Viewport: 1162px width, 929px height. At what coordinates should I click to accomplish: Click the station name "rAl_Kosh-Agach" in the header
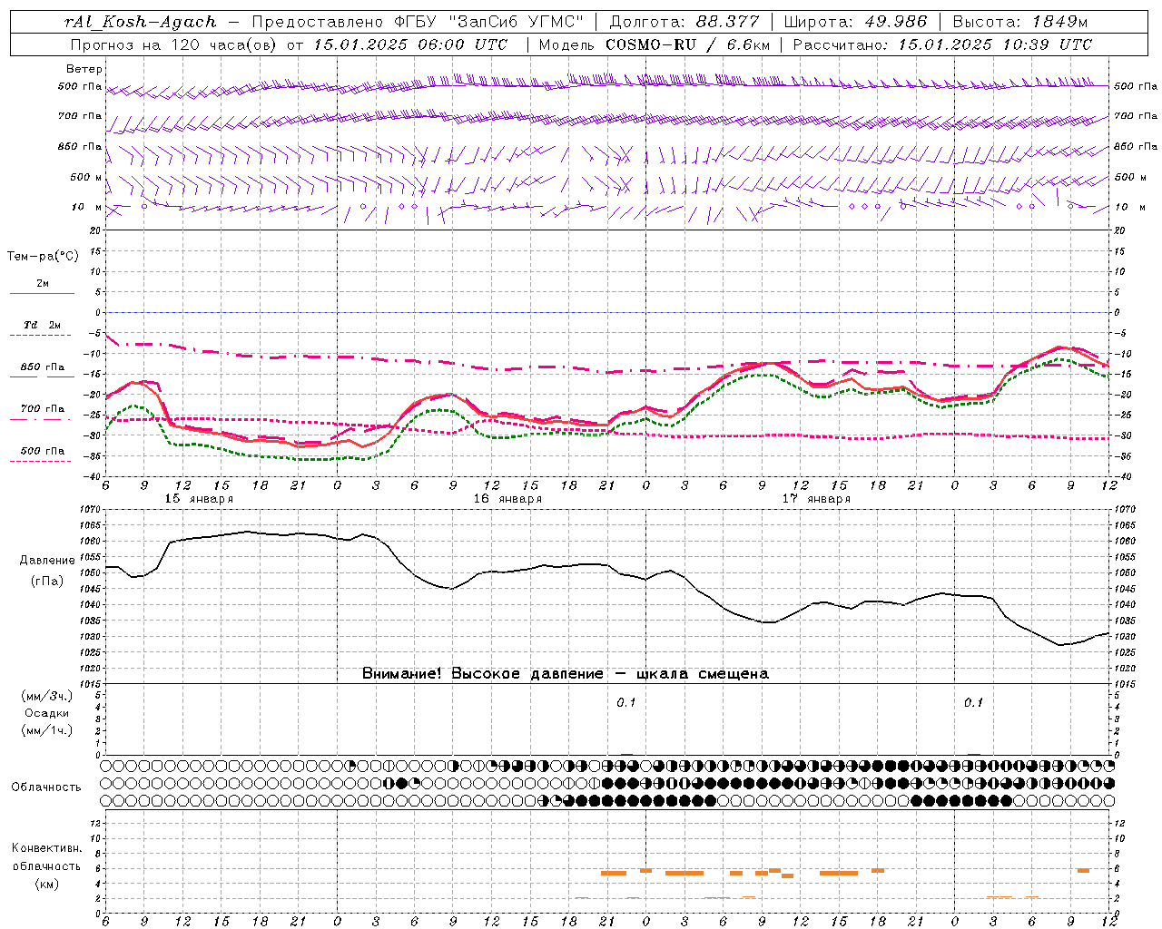click(x=141, y=22)
